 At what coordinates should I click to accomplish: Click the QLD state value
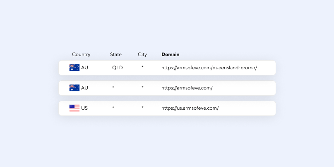pyautogui.click(x=118, y=68)
